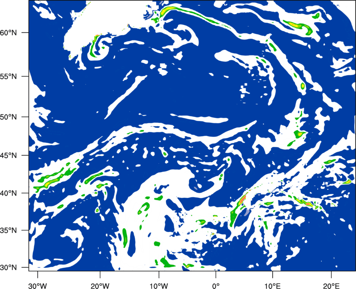Viewport: 356px width, 289px height.
Task: Click the 20°W longitude label
Action: [100, 286]
